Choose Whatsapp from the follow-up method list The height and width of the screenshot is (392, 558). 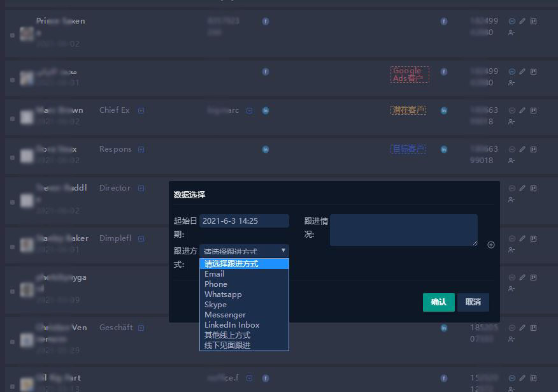223,294
